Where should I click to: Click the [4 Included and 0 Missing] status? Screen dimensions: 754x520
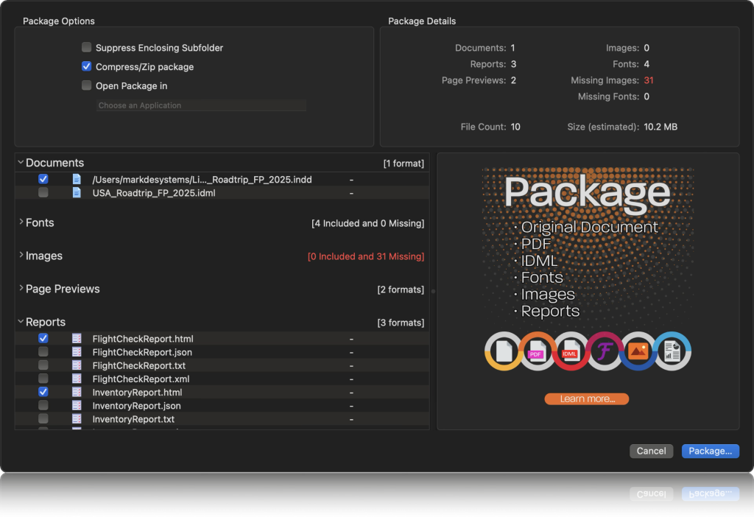point(368,223)
